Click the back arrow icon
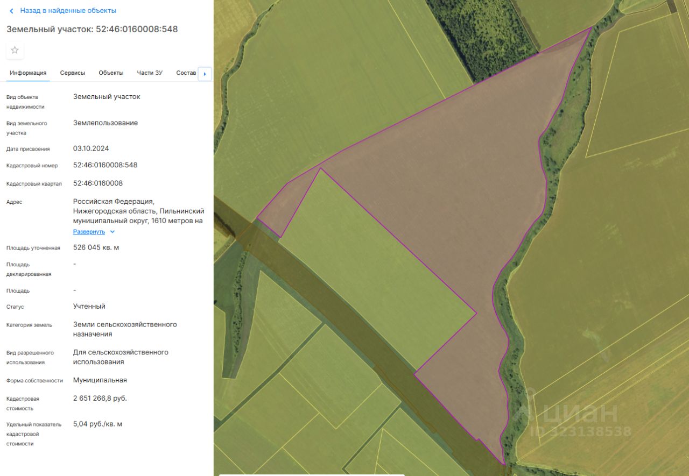 coord(11,11)
